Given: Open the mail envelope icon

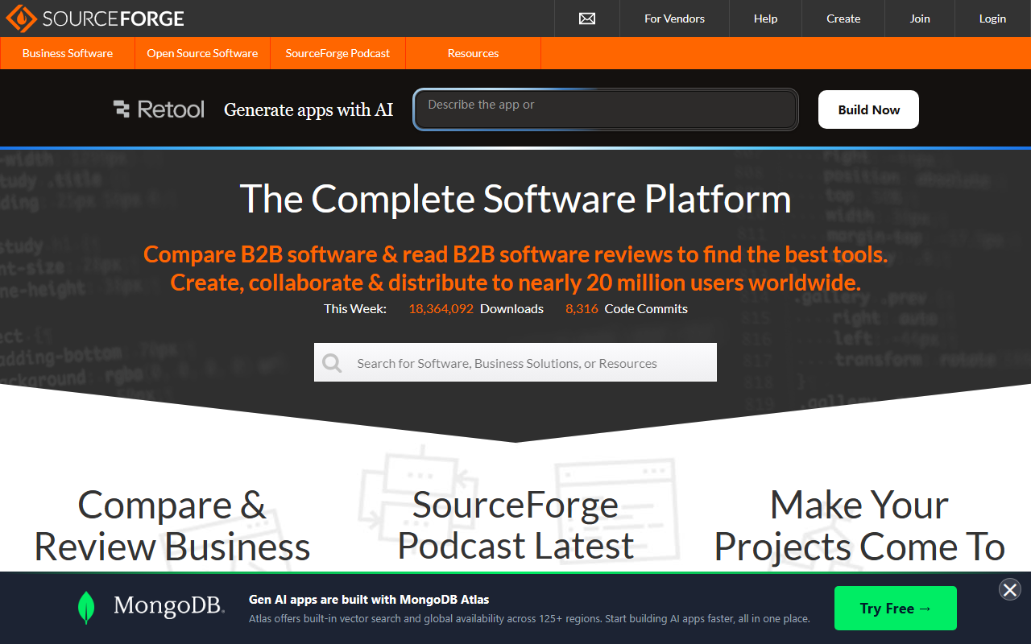Looking at the screenshot, I should pyautogui.click(x=587, y=19).
